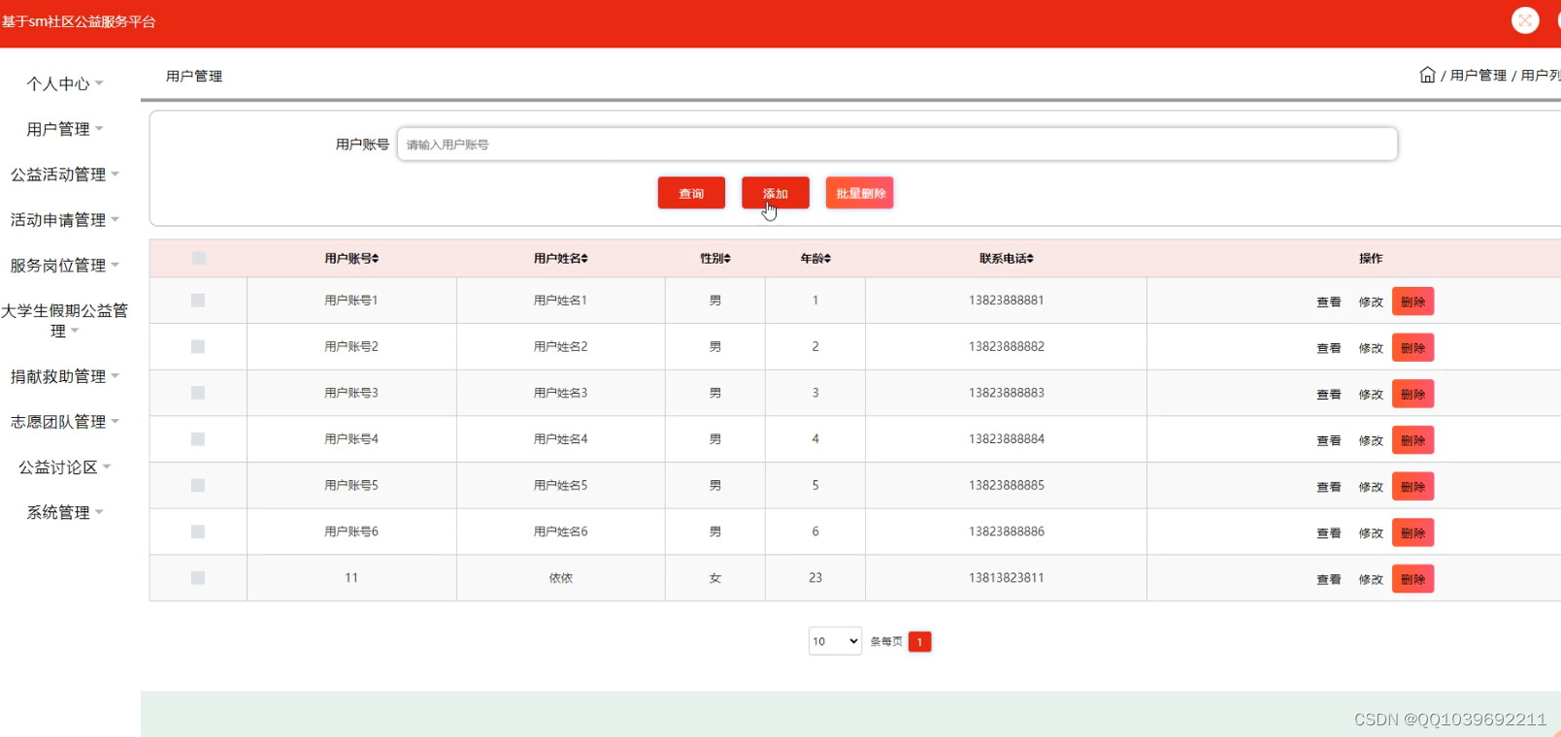Viewport: 1561px width, 737px height.
Task: View details of 用户账号4 via 查看
Action: coord(1329,441)
